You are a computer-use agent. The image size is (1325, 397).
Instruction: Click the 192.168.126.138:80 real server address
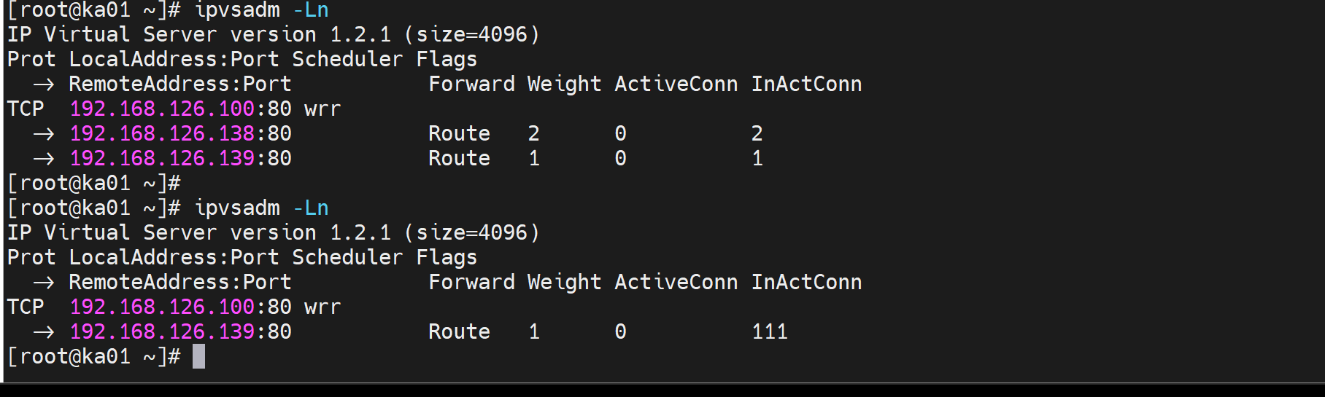click(180, 134)
